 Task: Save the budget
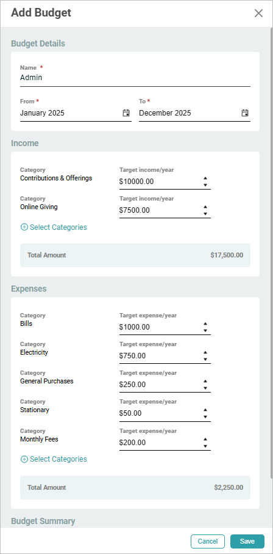pyautogui.click(x=247, y=541)
